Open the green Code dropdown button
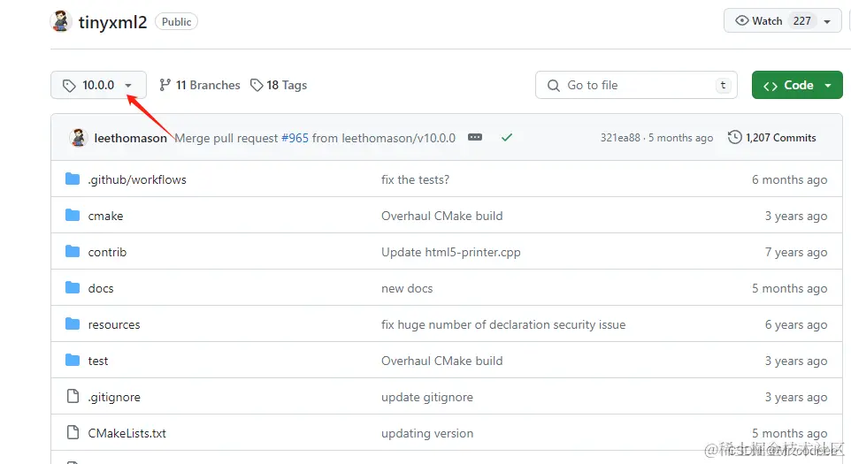The height and width of the screenshot is (464, 851). 797,85
